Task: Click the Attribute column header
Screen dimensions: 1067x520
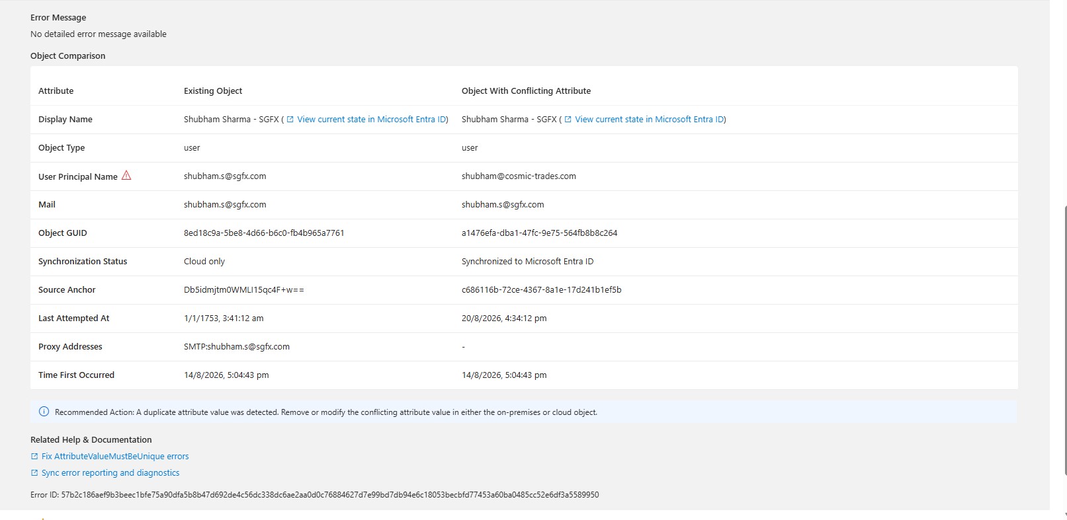Action: 56,91
